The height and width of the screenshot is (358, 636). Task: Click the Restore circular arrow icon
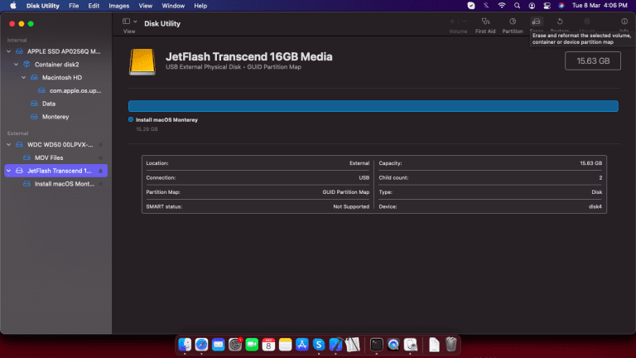(x=560, y=22)
